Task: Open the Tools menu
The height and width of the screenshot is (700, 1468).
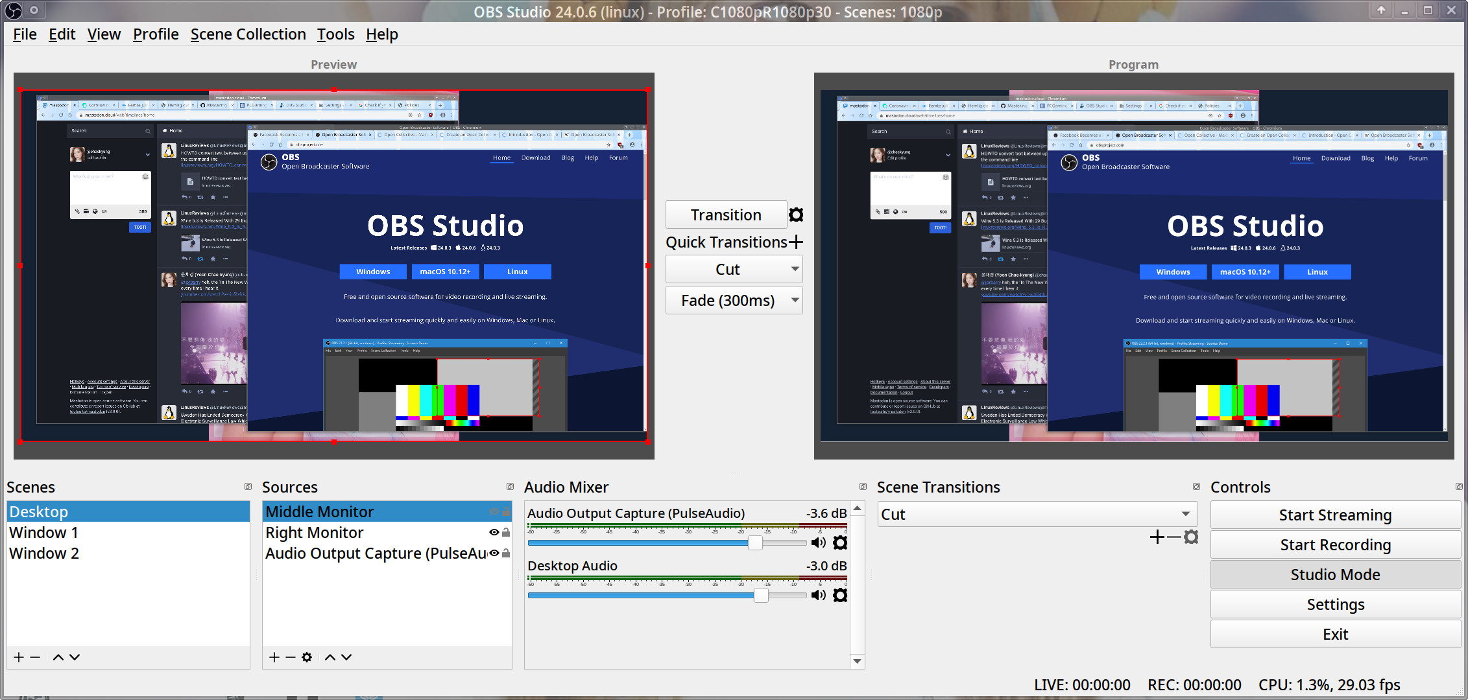Action: pyautogui.click(x=335, y=34)
